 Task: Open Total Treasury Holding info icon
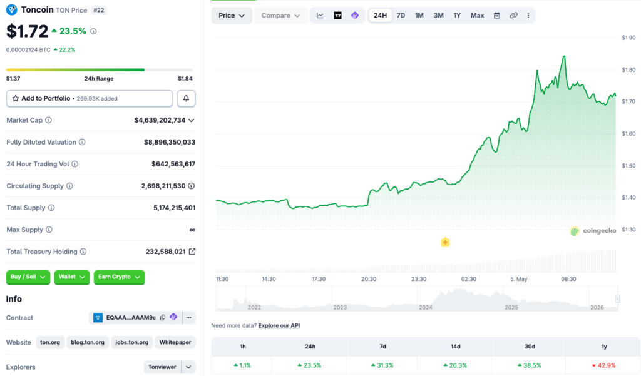83,252
